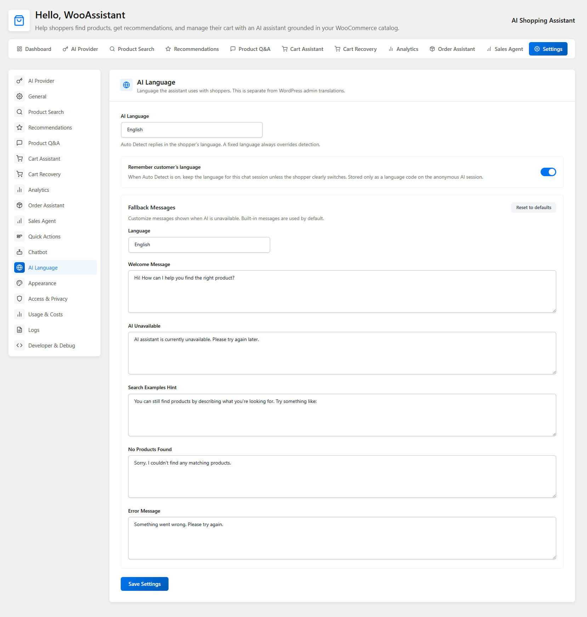
Task: Open Chatbot settings in sidebar
Action: tap(55, 252)
